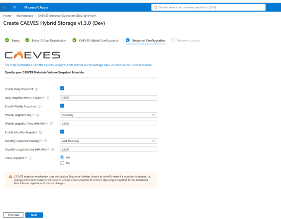Click the Microsoft Azure brand link

(36, 8)
